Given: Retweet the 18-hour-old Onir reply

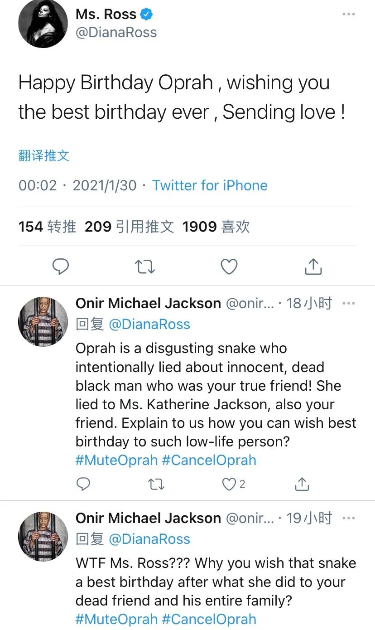Looking at the screenshot, I should pyautogui.click(x=156, y=484).
